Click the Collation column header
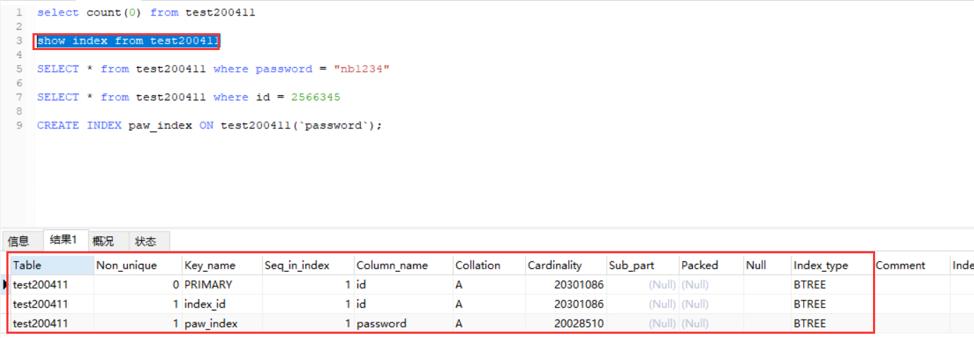Screen dimensions: 974x338 pos(489,265)
